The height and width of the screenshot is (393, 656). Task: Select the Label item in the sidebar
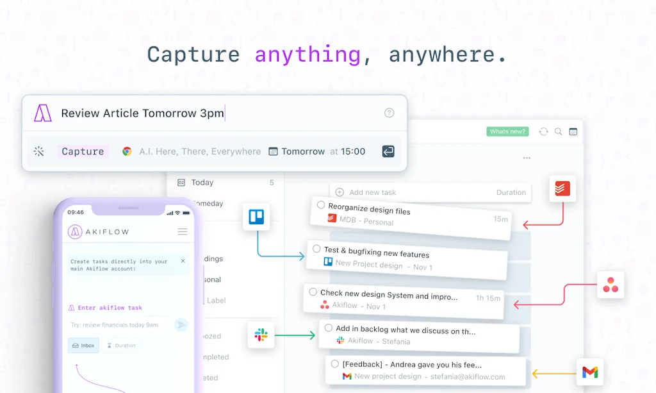(217, 301)
